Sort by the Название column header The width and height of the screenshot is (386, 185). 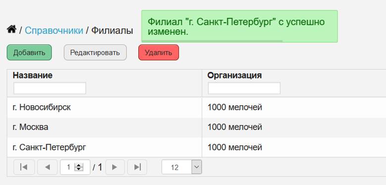[x=33, y=75]
